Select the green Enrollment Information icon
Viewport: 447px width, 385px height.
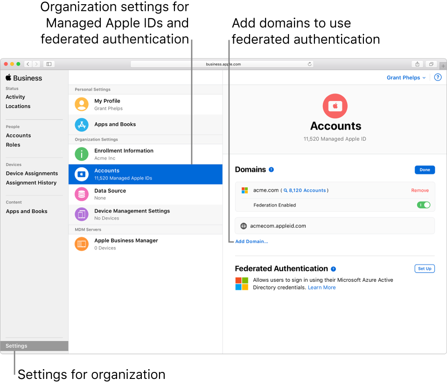coord(82,154)
